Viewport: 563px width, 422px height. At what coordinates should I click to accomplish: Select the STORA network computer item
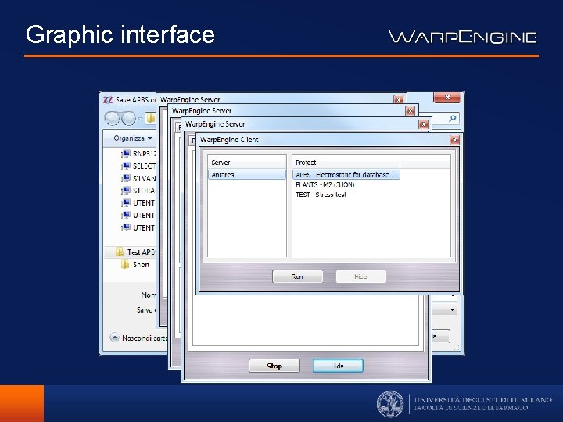pyautogui.click(x=138, y=191)
